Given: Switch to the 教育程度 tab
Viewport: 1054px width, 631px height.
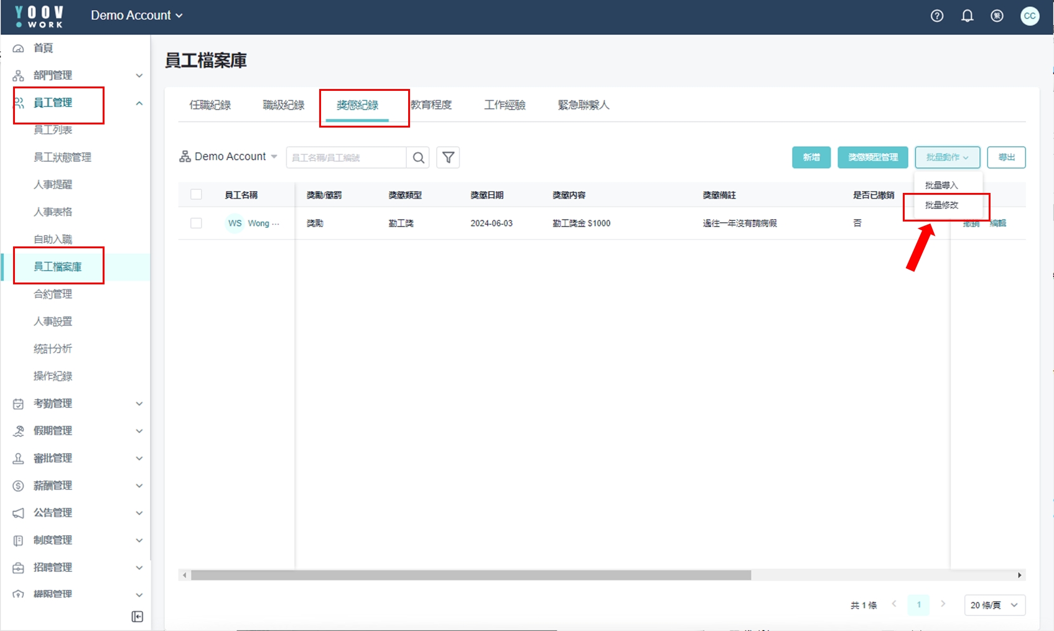Looking at the screenshot, I should 431,105.
